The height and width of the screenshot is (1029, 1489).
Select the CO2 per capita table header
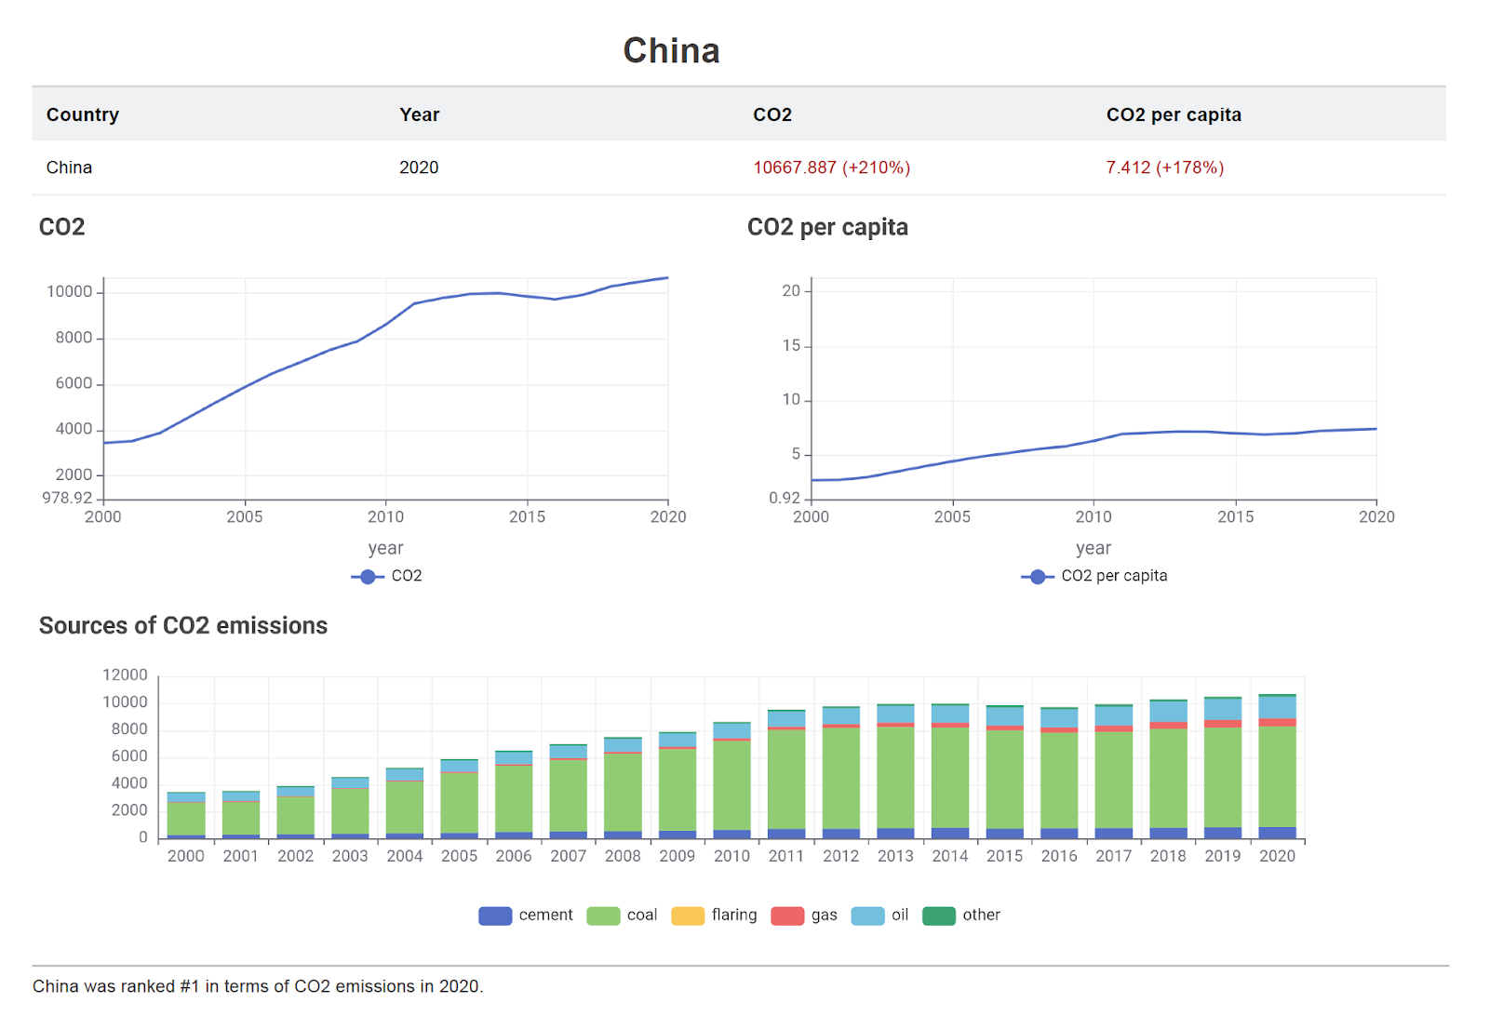[1173, 114]
